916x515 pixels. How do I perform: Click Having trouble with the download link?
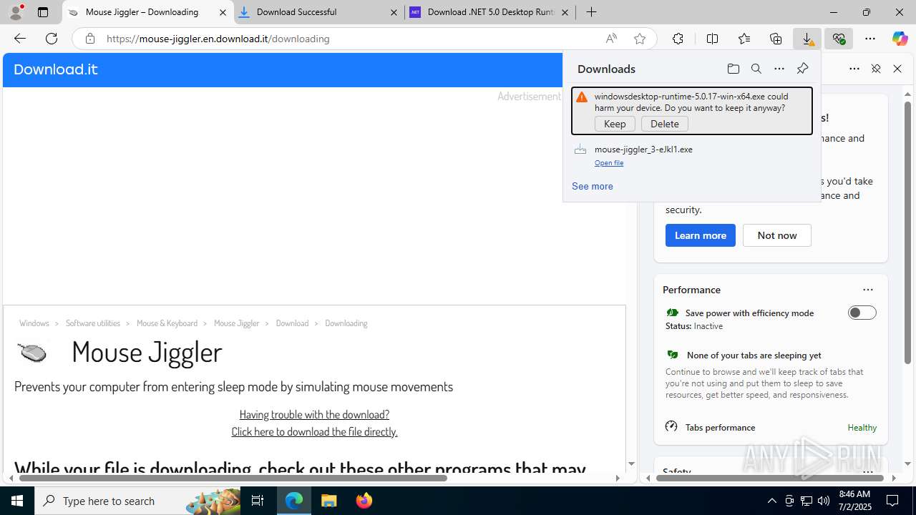[x=314, y=414]
